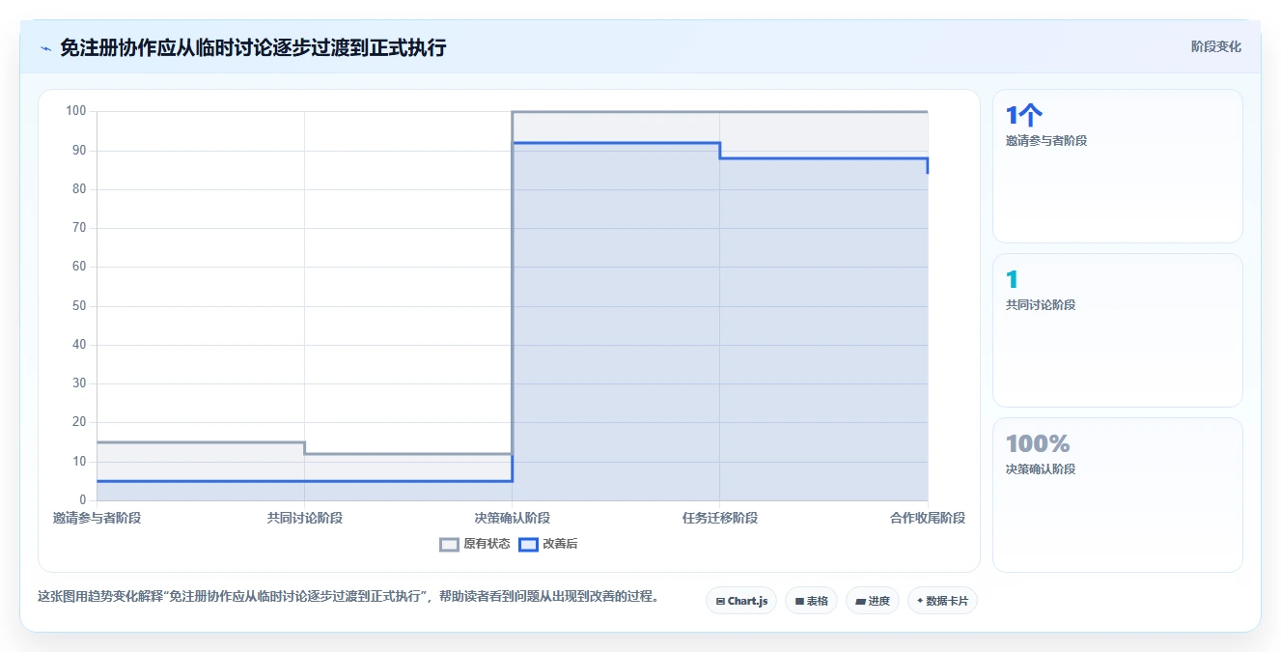Click x-axis label 合作收尾阶段
The height and width of the screenshot is (652, 1281).
928,518
